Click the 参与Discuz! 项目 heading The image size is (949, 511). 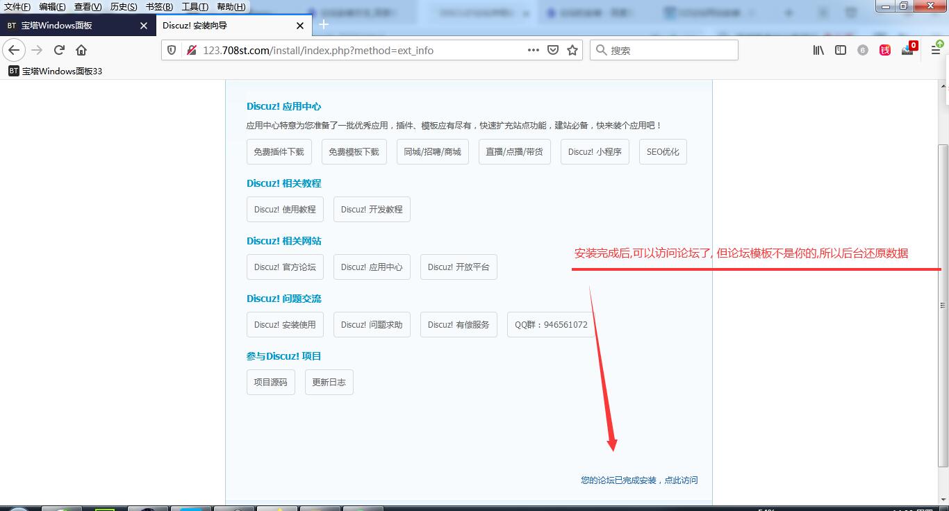coord(283,356)
